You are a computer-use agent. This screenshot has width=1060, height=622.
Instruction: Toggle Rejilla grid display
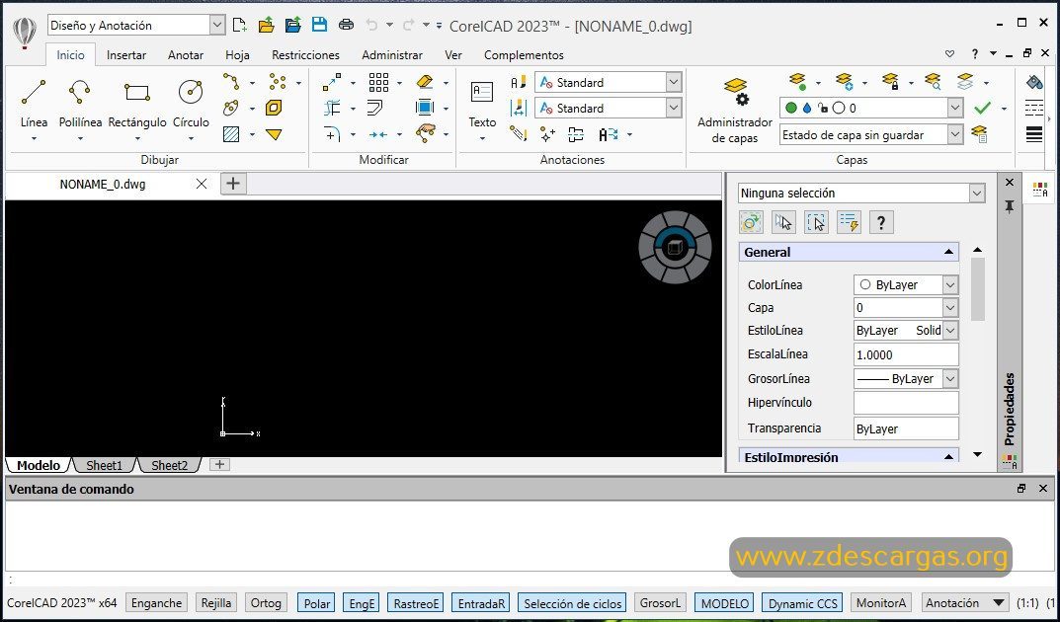click(216, 603)
